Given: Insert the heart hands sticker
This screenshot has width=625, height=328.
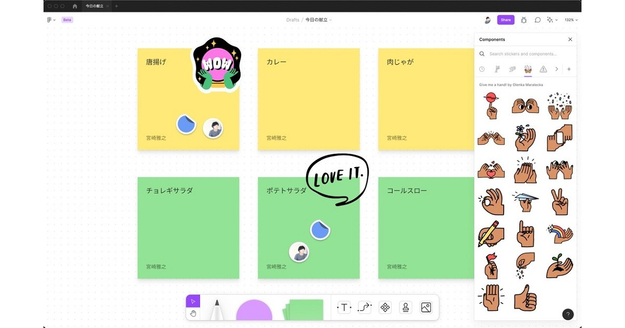Looking at the screenshot, I should [x=491, y=170].
